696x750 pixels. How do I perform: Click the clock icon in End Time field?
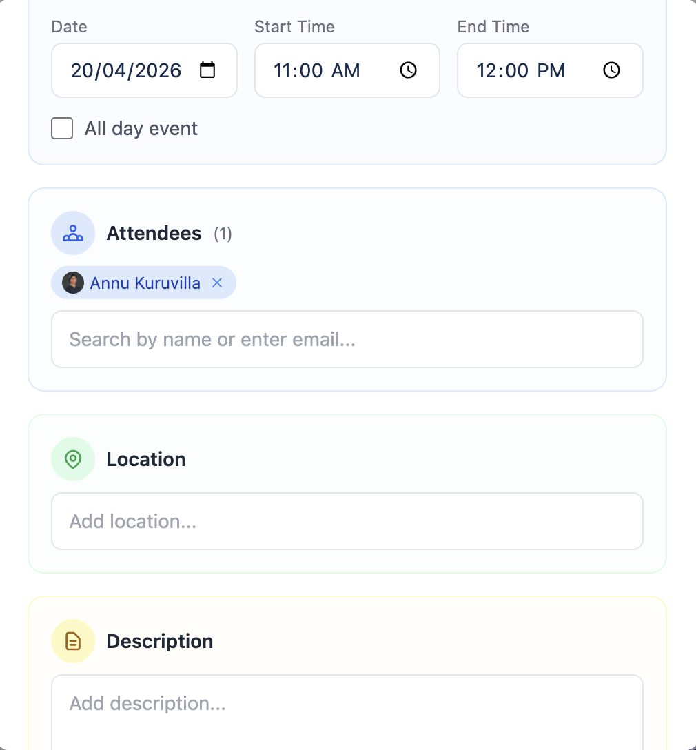pos(611,70)
